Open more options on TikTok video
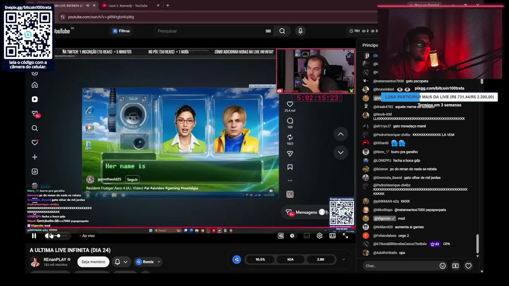This screenshot has height=286, width=509. tap(290, 180)
